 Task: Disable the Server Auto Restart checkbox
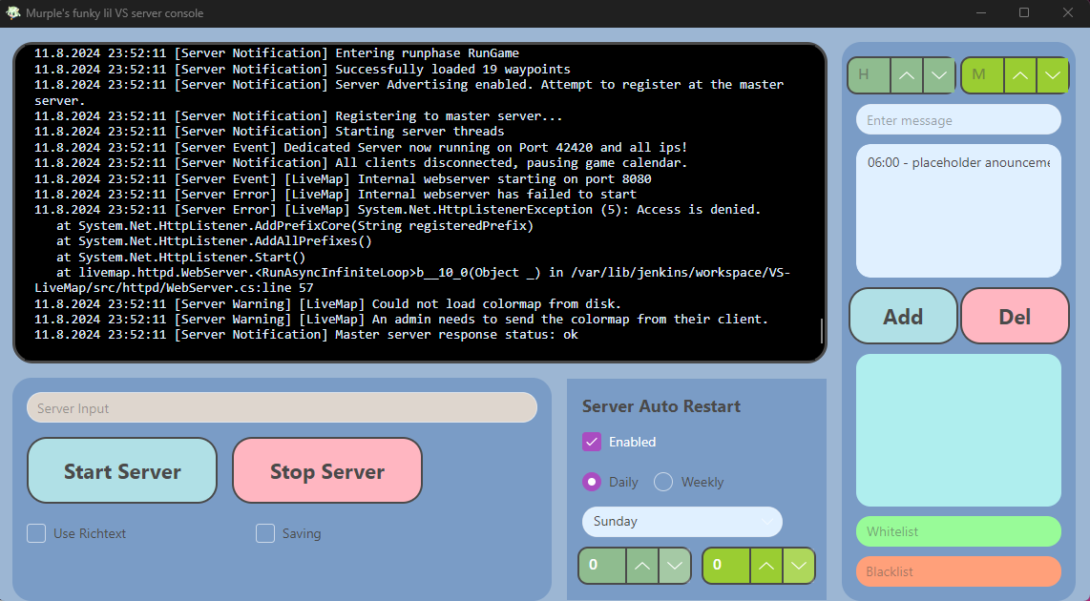(x=592, y=442)
